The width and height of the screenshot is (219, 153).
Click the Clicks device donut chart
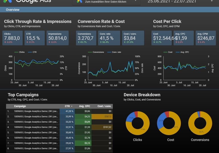(x=137, y=123)
